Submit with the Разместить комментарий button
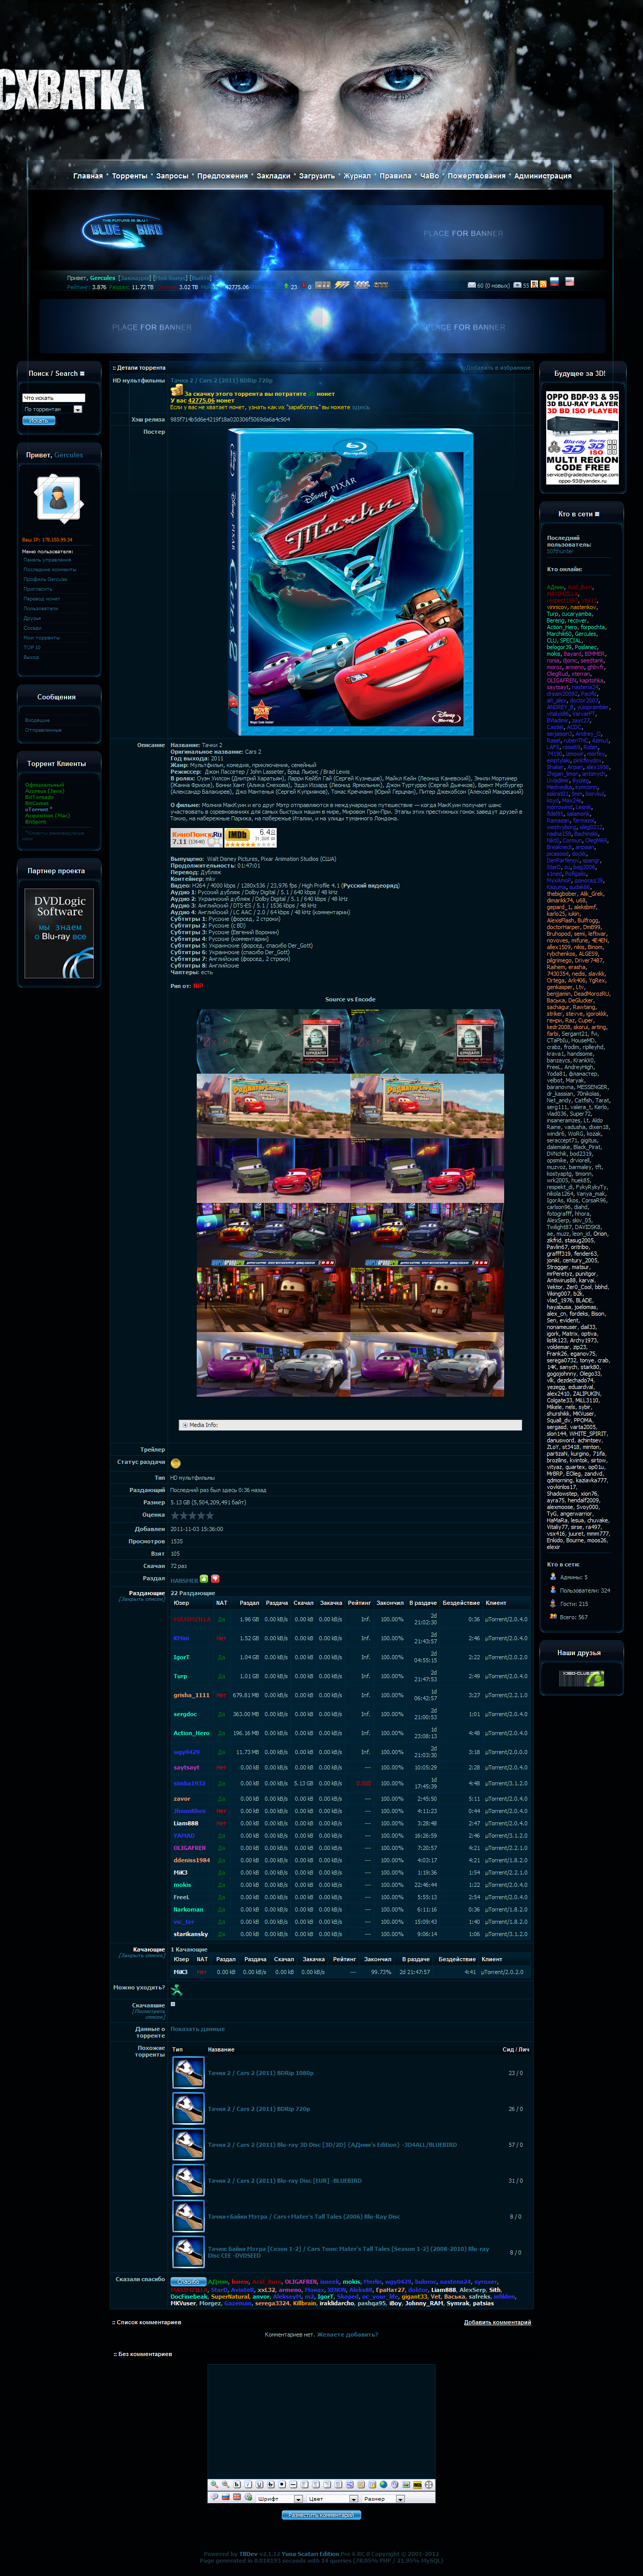The width and height of the screenshot is (643, 2576). click(321, 2515)
